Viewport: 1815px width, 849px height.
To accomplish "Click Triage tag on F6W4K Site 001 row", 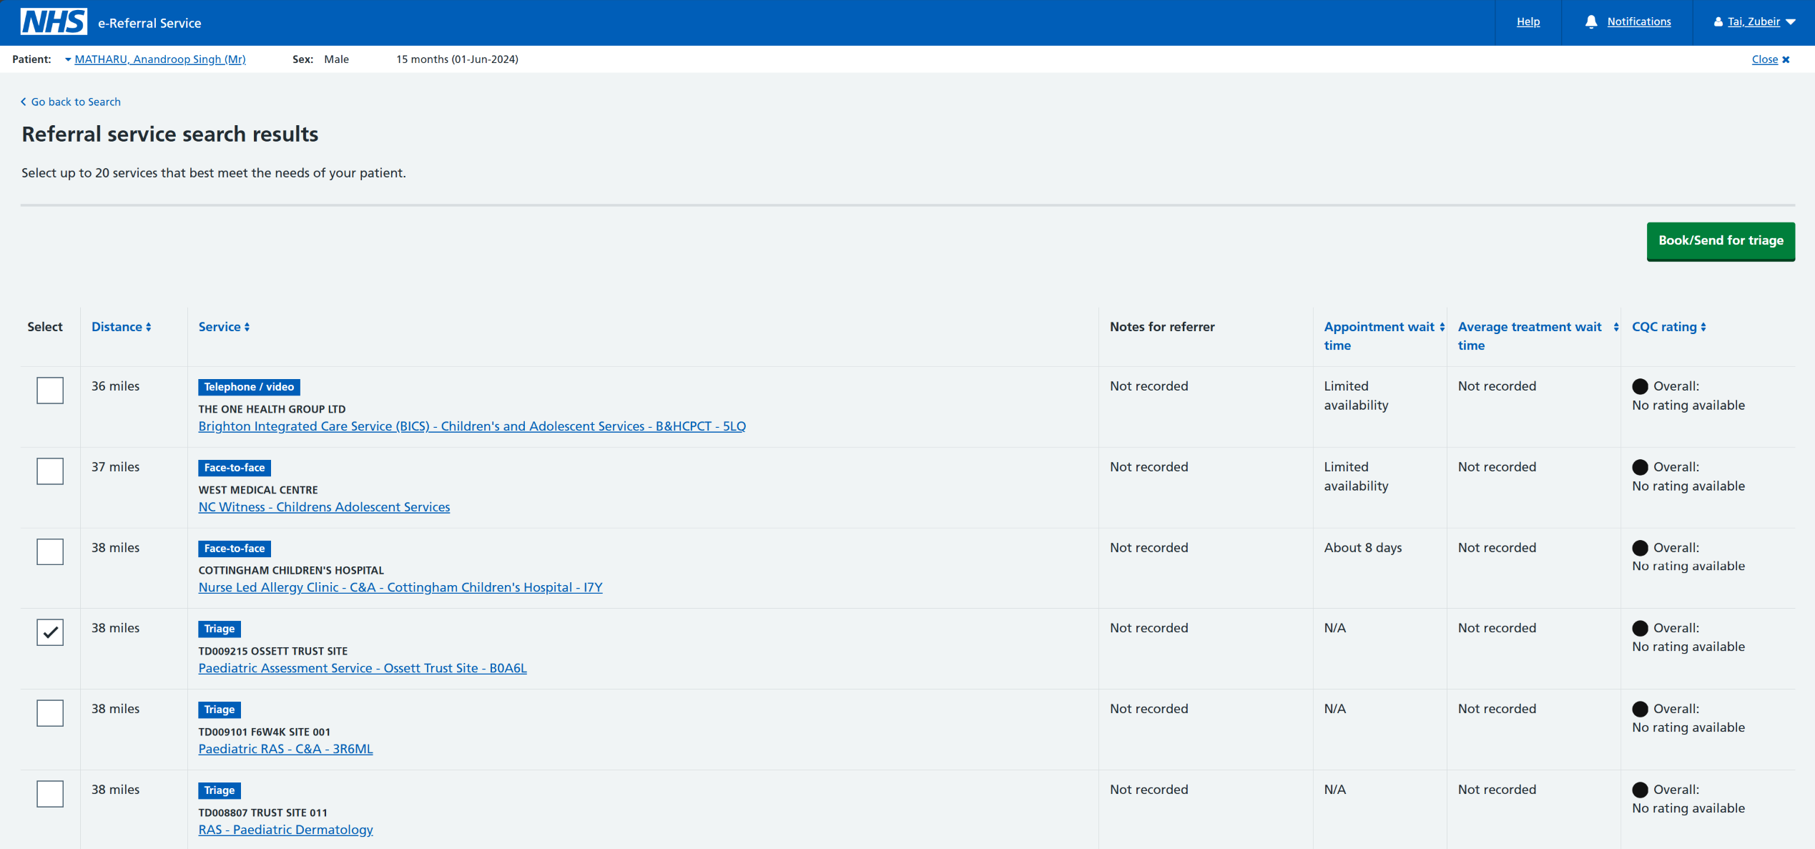I will point(220,710).
